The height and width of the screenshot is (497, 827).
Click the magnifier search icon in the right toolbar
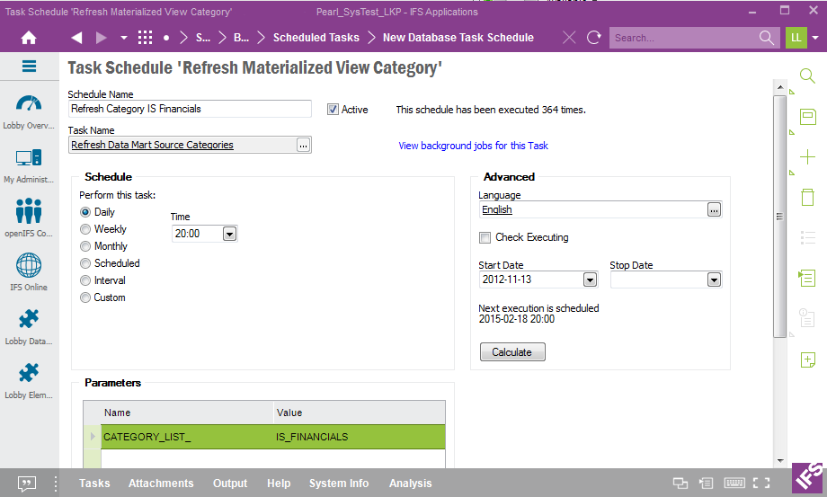click(807, 77)
